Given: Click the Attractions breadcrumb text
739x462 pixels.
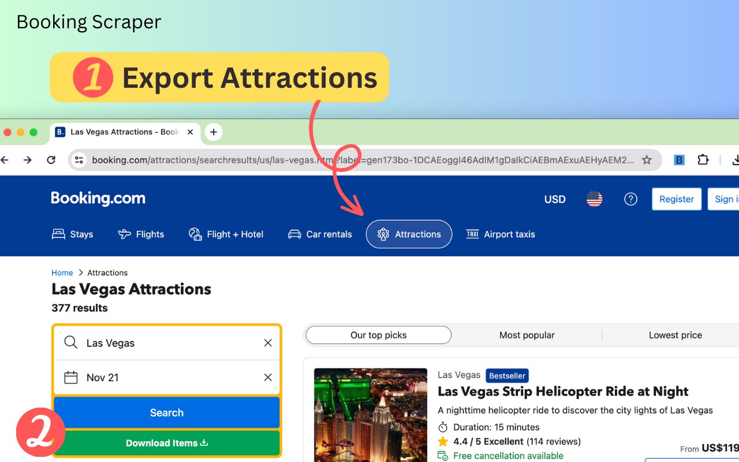Looking at the screenshot, I should [x=107, y=273].
